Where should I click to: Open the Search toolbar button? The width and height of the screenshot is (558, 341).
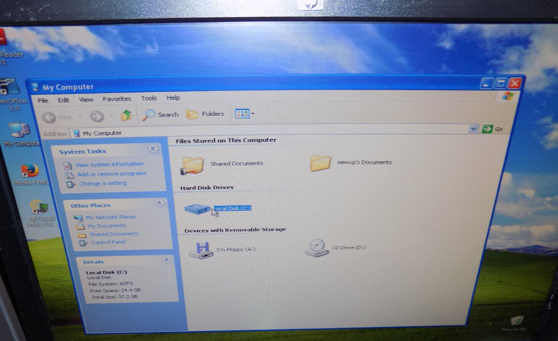point(161,115)
